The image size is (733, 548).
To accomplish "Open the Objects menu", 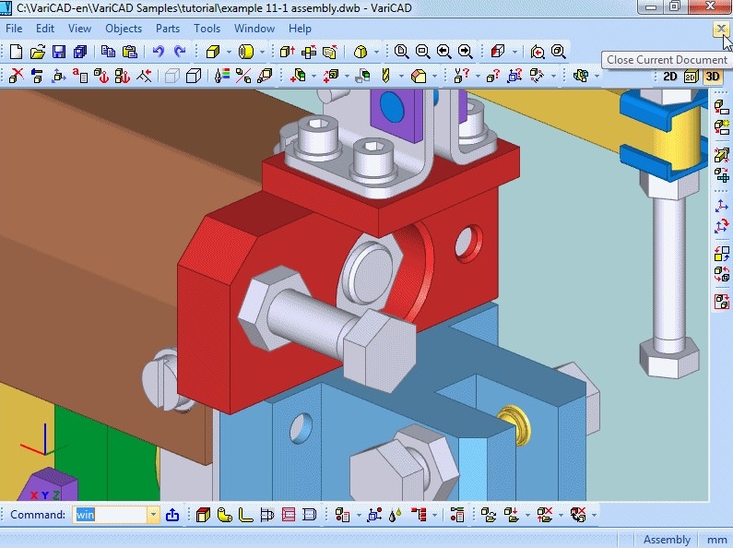I will click(124, 29).
